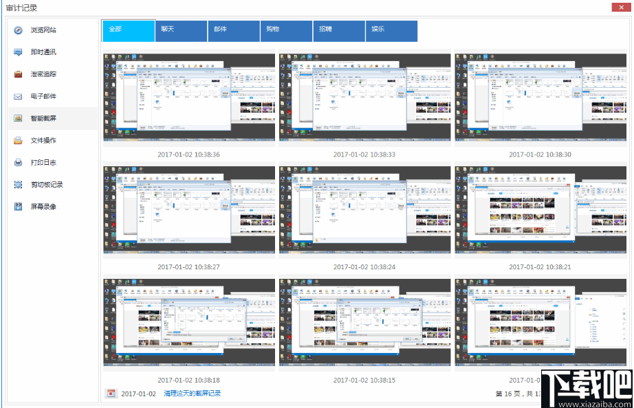Switch to the 聊天 tab
This screenshot has height=408, width=634.
tap(181, 31)
